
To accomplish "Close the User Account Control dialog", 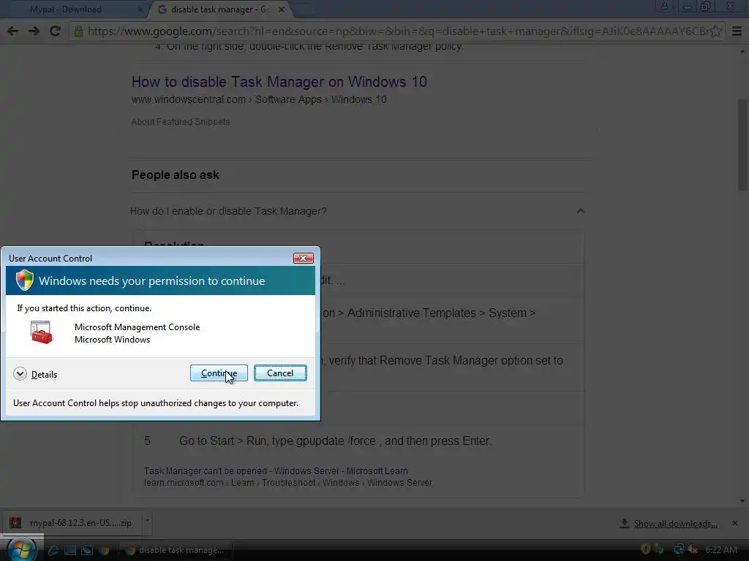I will 304,258.
